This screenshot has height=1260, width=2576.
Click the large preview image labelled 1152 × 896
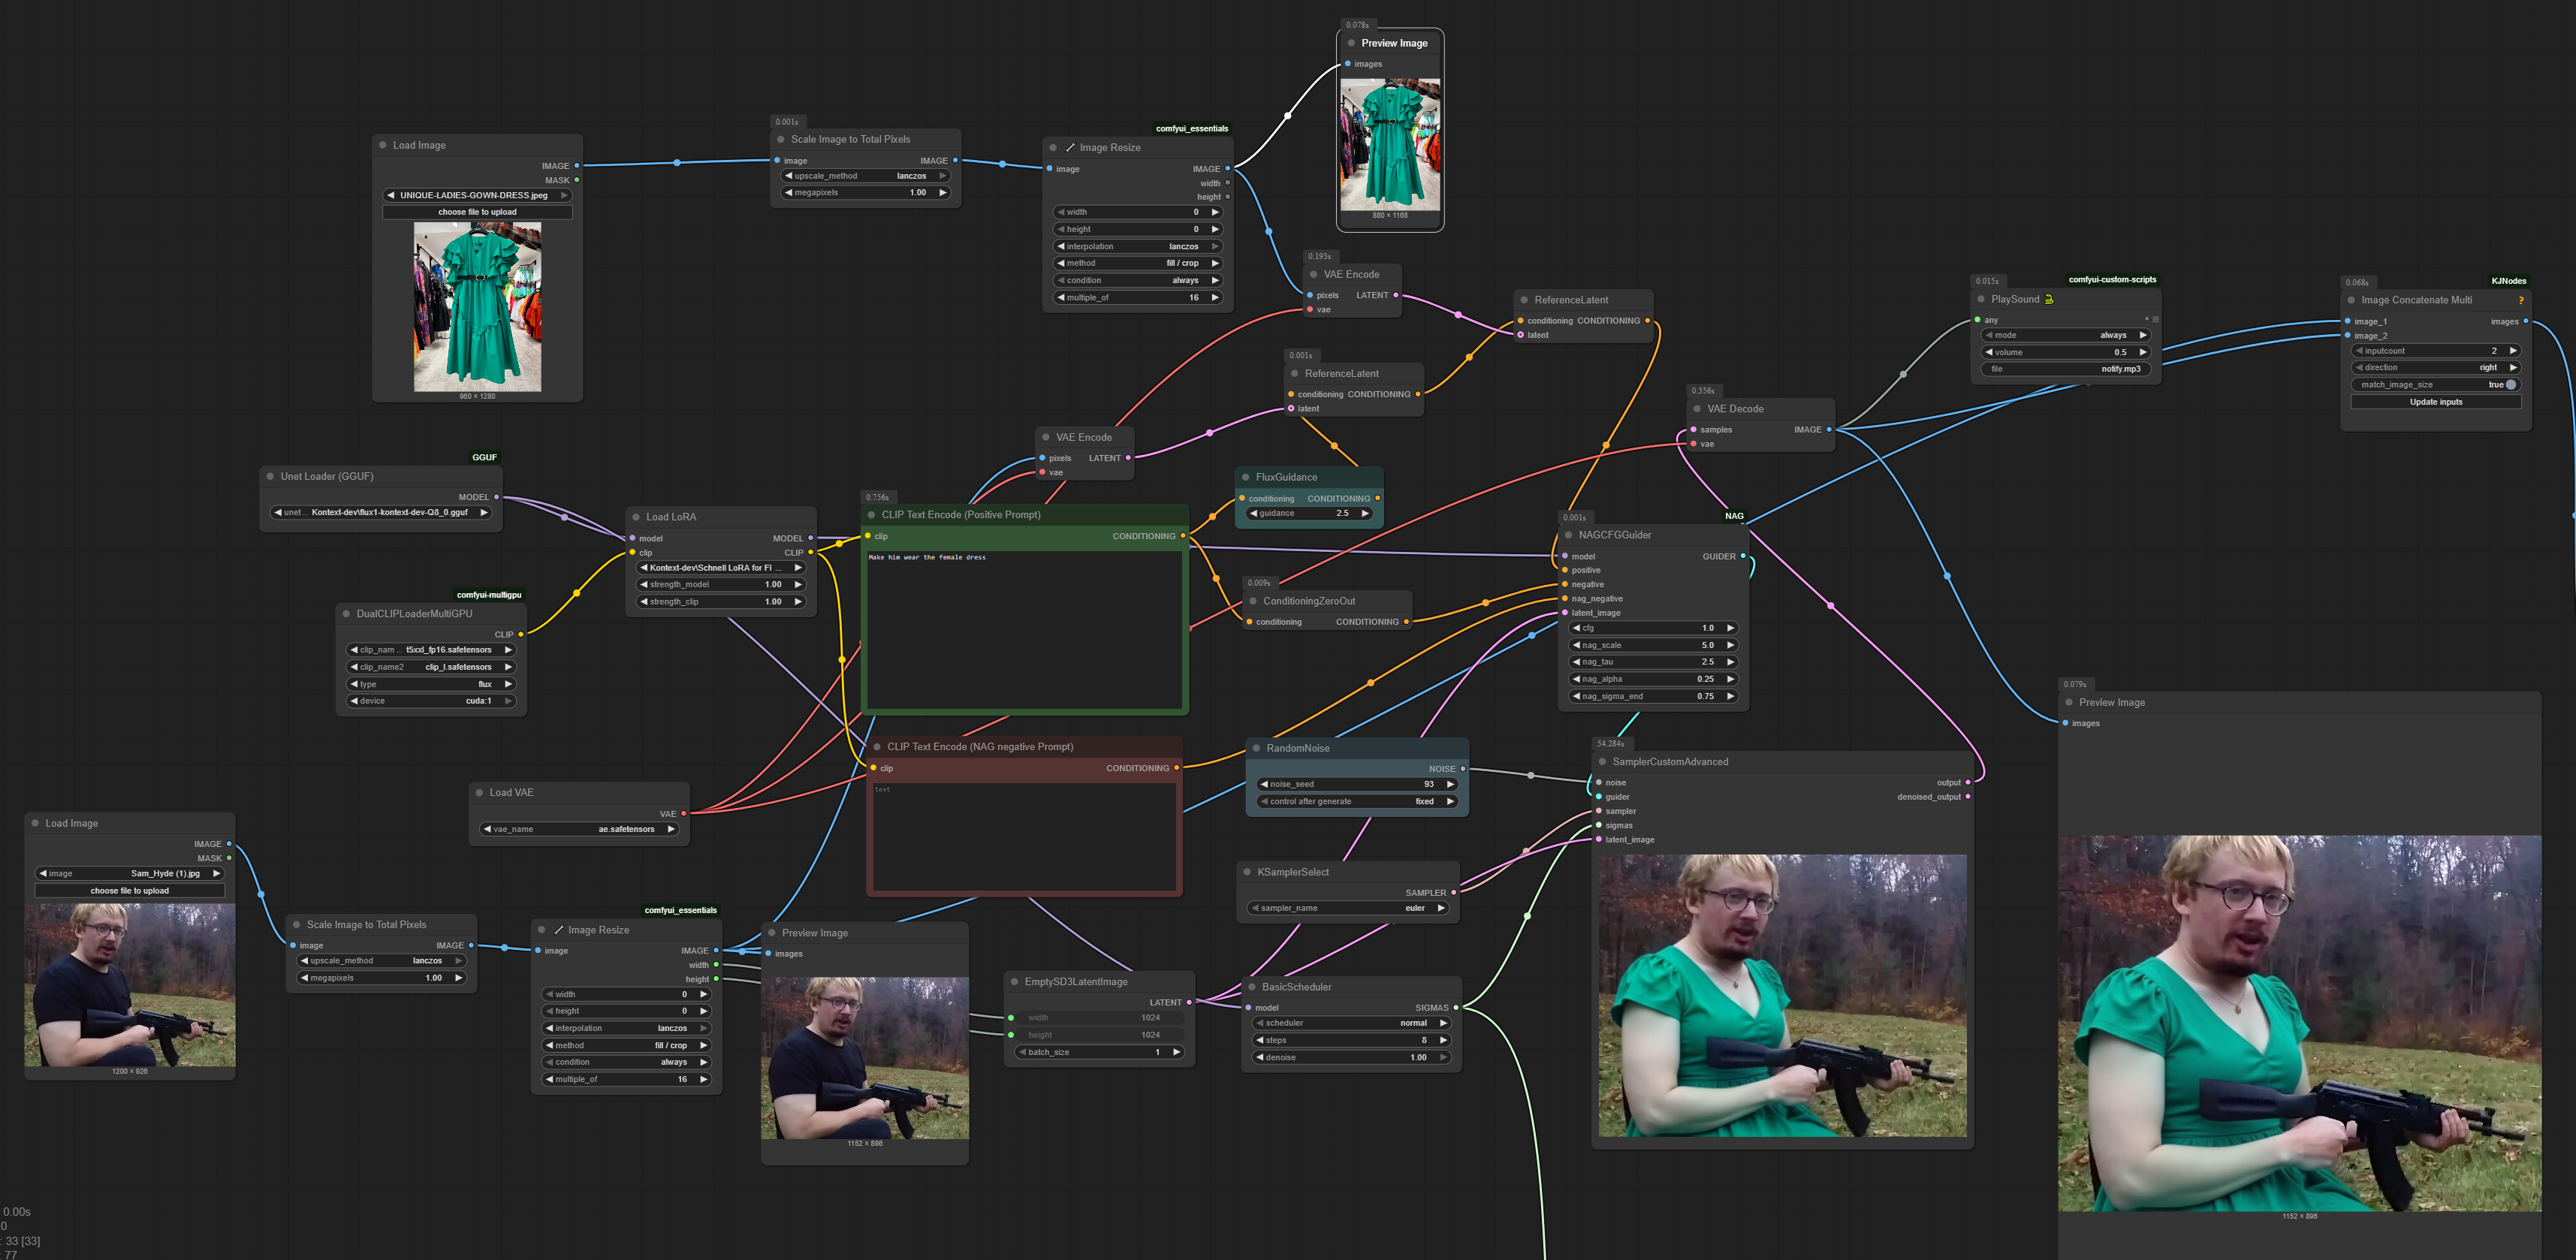tap(2299, 1024)
